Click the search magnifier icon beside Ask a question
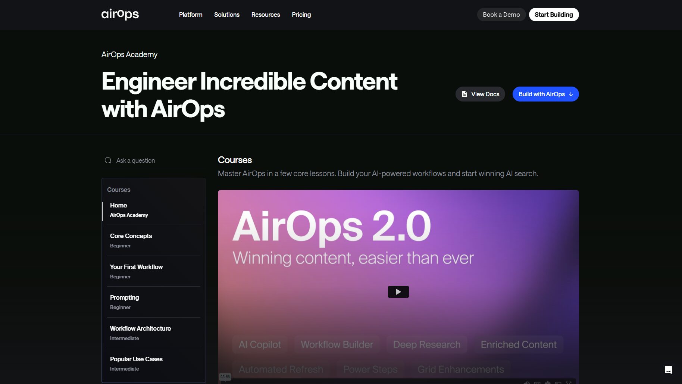682x384 pixels. pyautogui.click(x=108, y=160)
